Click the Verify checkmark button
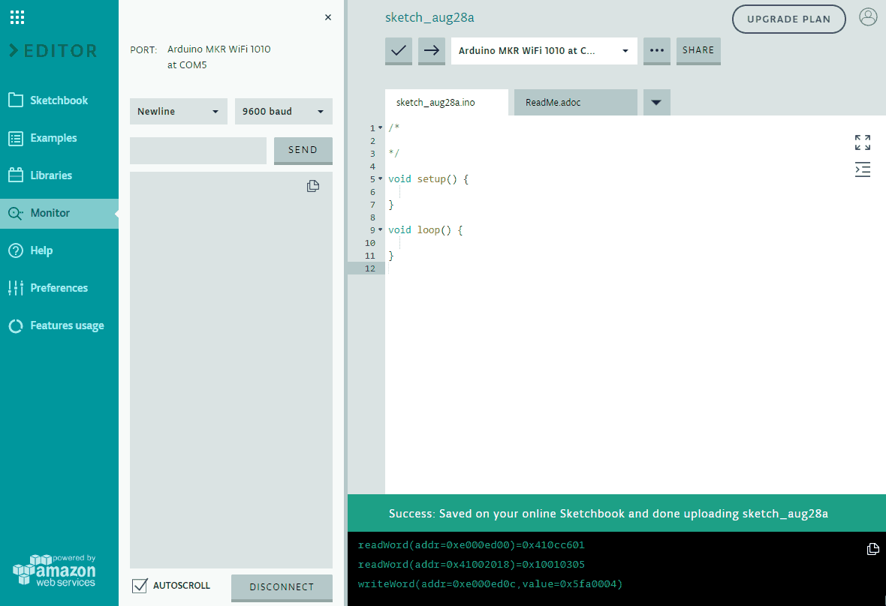 [399, 51]
